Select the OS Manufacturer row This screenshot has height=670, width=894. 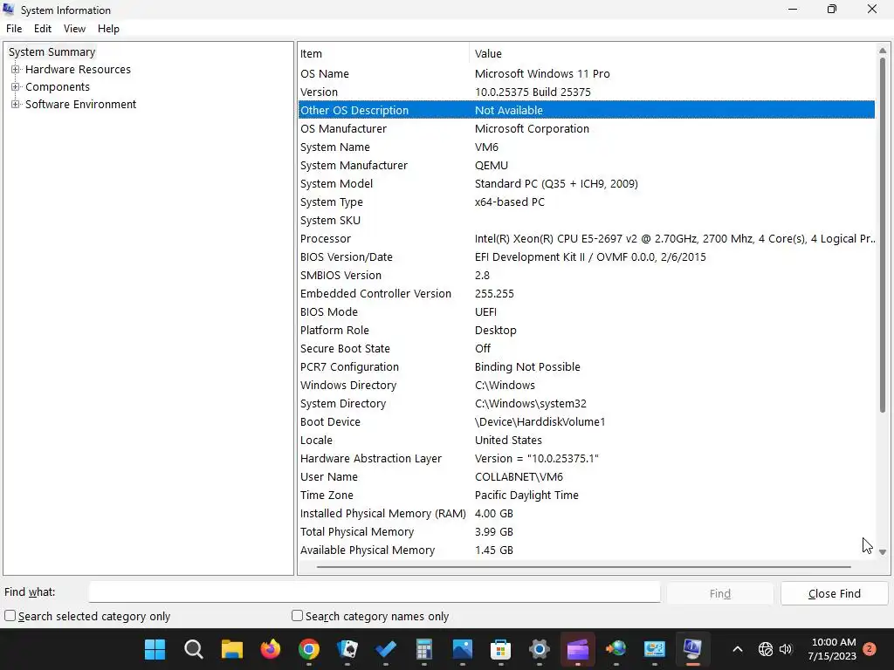pyautogui.click(x=587, y=129)
